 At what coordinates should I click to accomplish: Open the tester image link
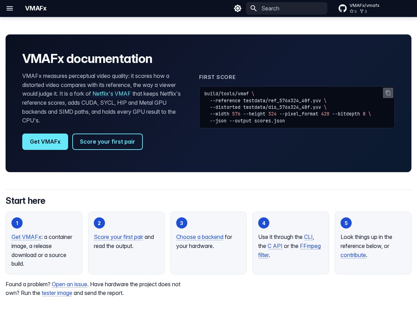pos(57,293)
